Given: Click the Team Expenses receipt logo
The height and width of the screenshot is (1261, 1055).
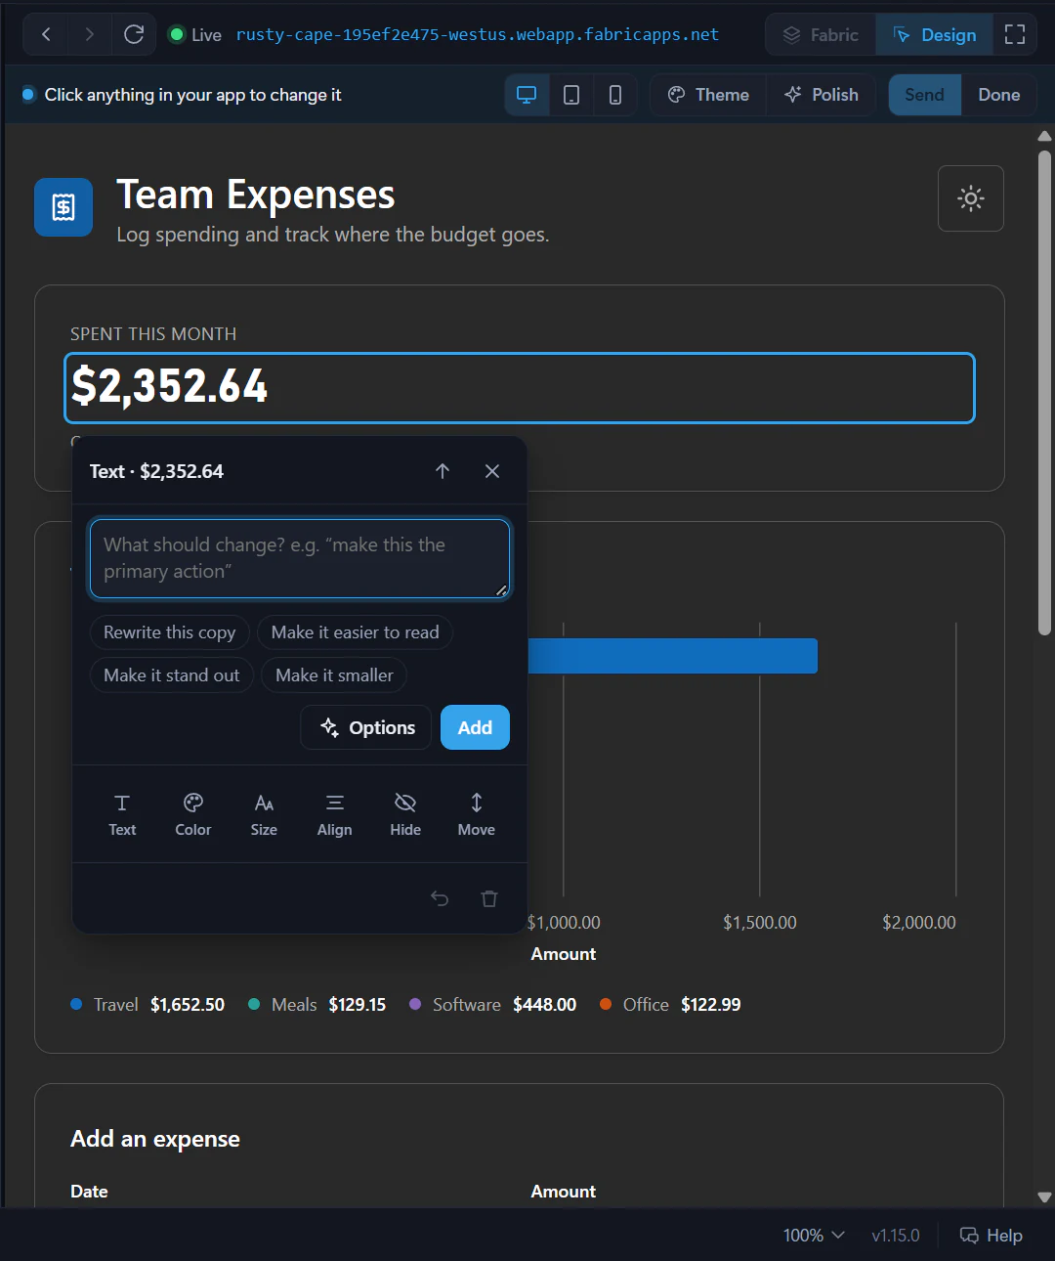Looking at the screenshot, I should coord(63,207).
